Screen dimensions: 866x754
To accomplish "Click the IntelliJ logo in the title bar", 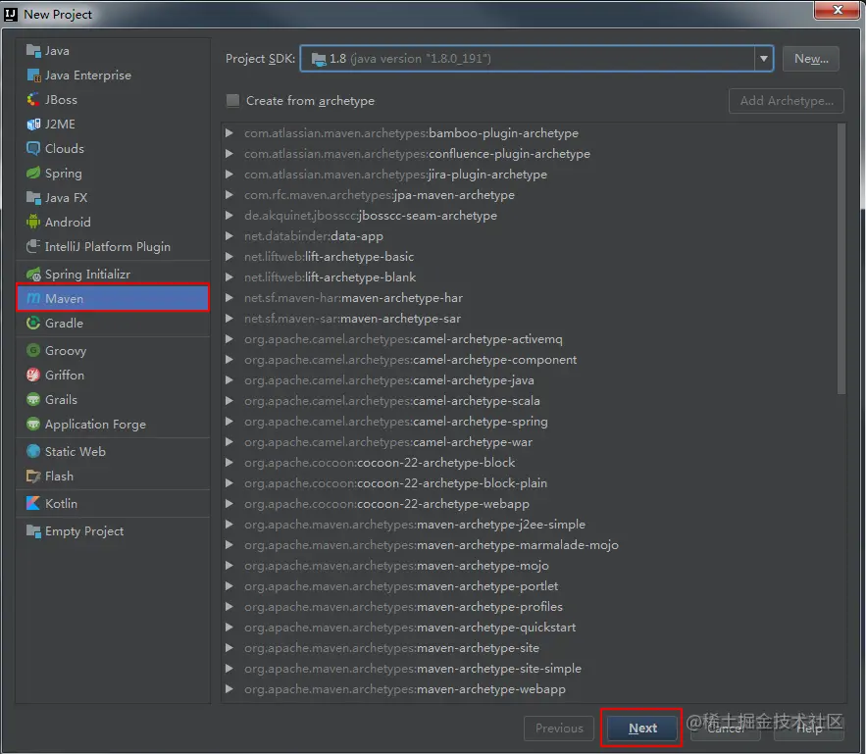I will click(x=11, y=15).
